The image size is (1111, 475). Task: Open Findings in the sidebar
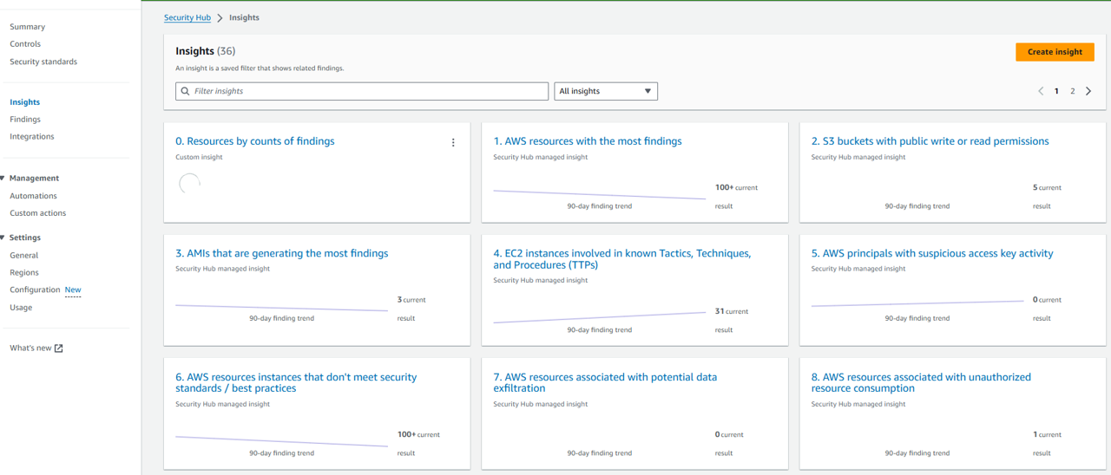[x=25, y=120]
